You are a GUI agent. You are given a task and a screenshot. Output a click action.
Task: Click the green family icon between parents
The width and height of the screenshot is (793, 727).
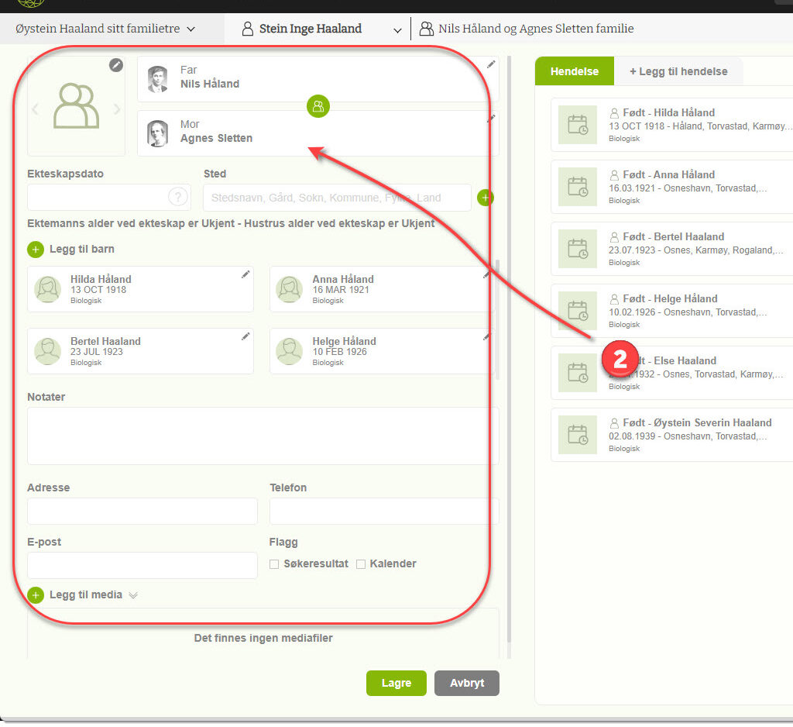click(x=318, y=106)
